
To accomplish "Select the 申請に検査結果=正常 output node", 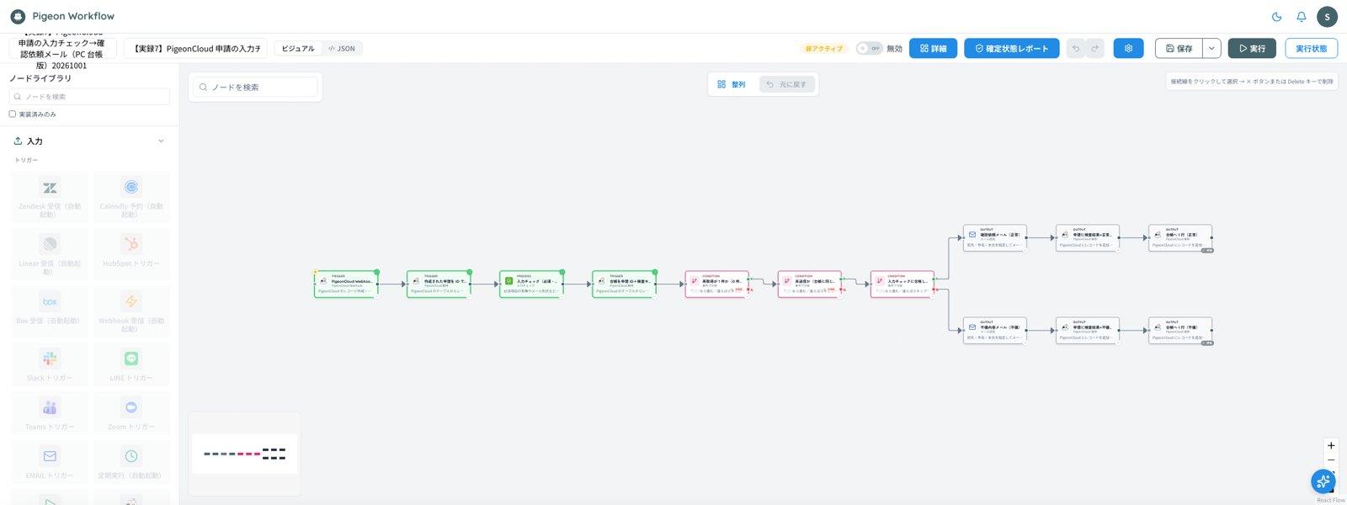I will [x=1088, y=238].
